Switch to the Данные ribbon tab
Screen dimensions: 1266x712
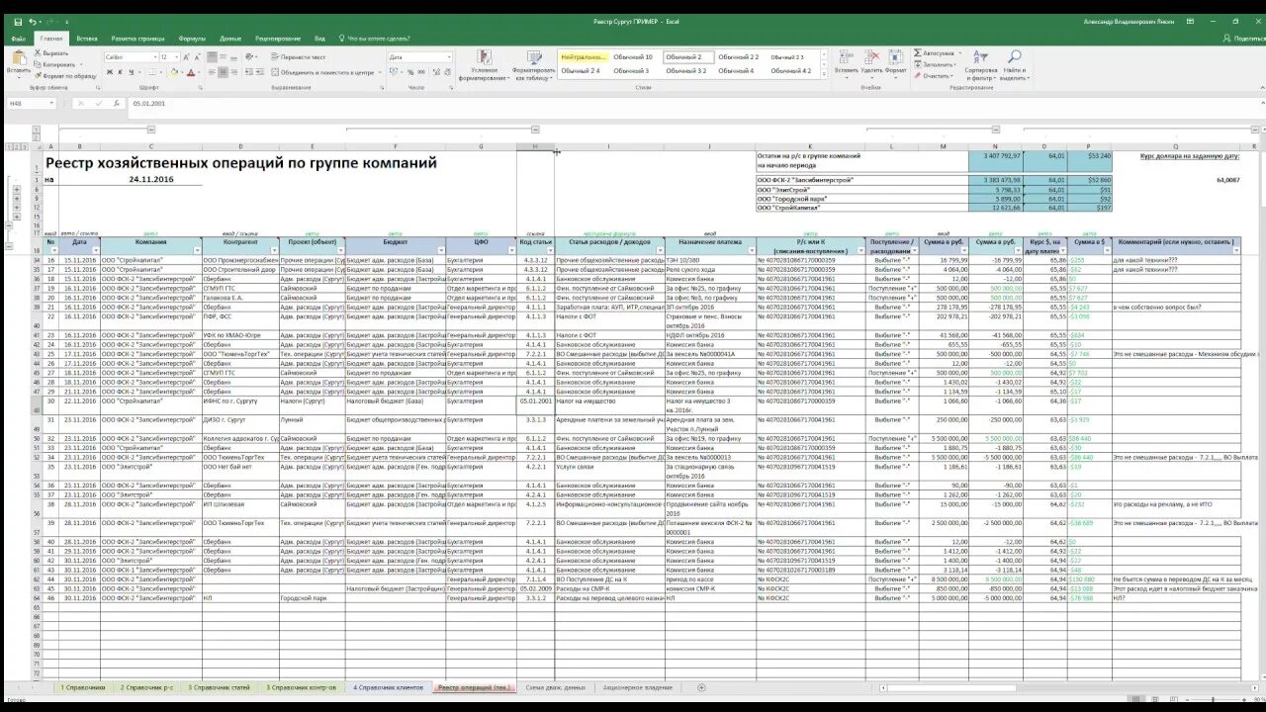tap(231, 38)
